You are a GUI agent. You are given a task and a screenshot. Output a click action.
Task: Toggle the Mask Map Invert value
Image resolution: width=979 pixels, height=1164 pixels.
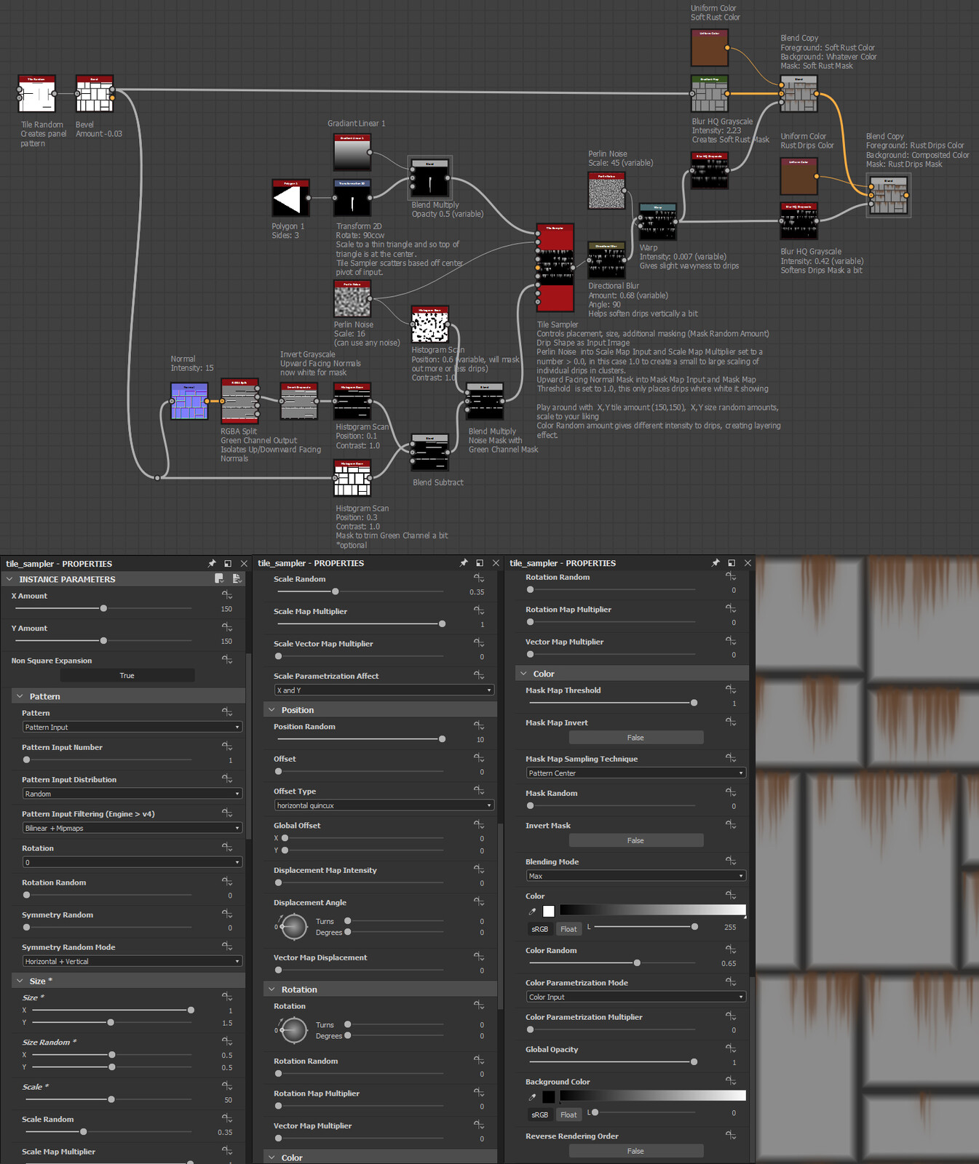coord(635,738)
